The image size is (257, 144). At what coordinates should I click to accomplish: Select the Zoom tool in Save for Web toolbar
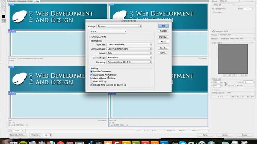(x=4, y=8)
